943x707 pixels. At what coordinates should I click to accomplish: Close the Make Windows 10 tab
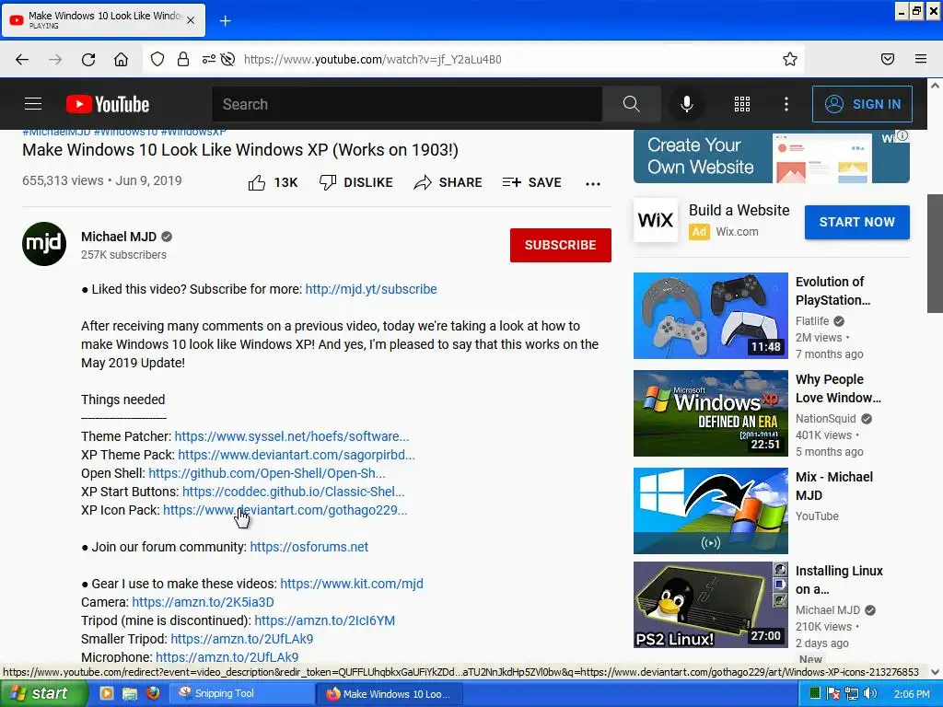(x=191, y=20)
